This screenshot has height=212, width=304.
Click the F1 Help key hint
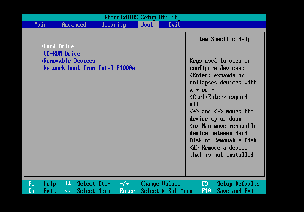(x=42, y=184)
